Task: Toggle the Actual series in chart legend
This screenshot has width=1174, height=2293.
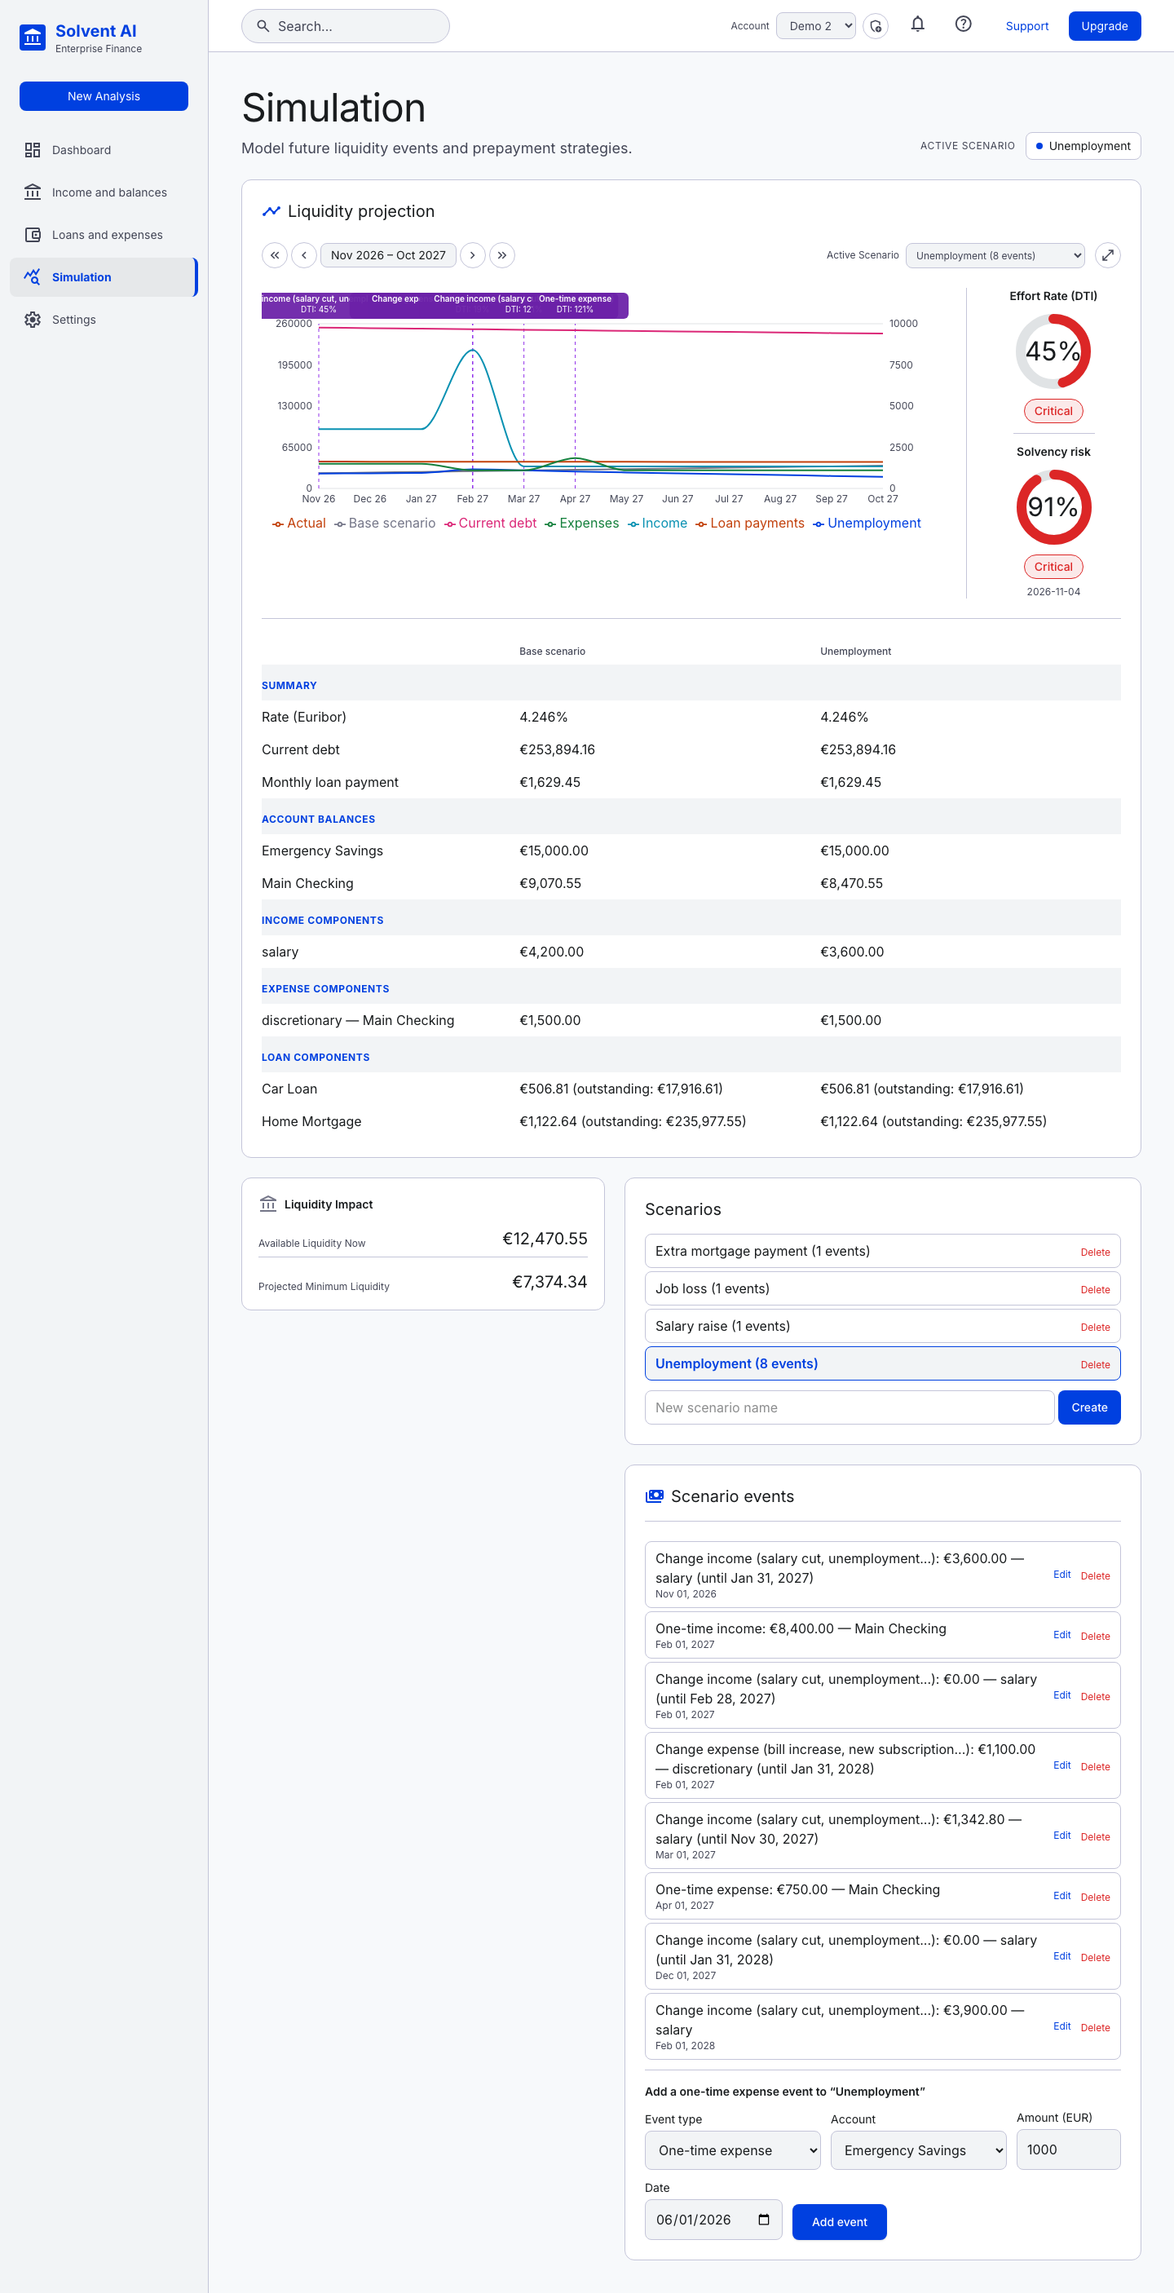Action: tap(299, 524)
